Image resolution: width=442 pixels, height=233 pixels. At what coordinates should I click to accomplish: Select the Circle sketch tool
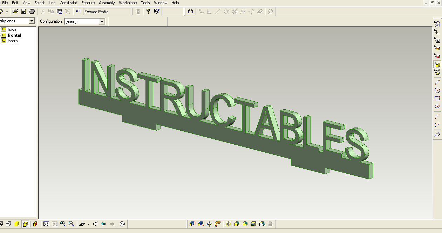coord(437,90)
